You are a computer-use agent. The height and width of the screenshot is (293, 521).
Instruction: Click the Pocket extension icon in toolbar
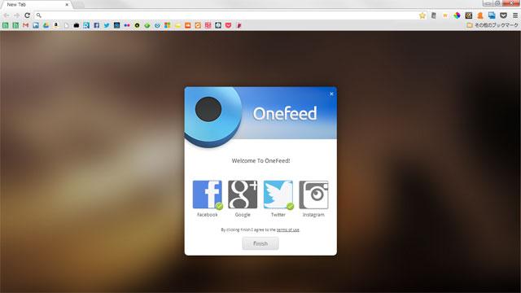[x=503, y=15]
